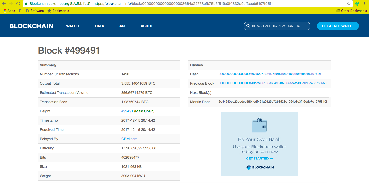Click the 'Number Of Transactions' label
Screen dimensions: 369x183
click(x=59, y=74)
